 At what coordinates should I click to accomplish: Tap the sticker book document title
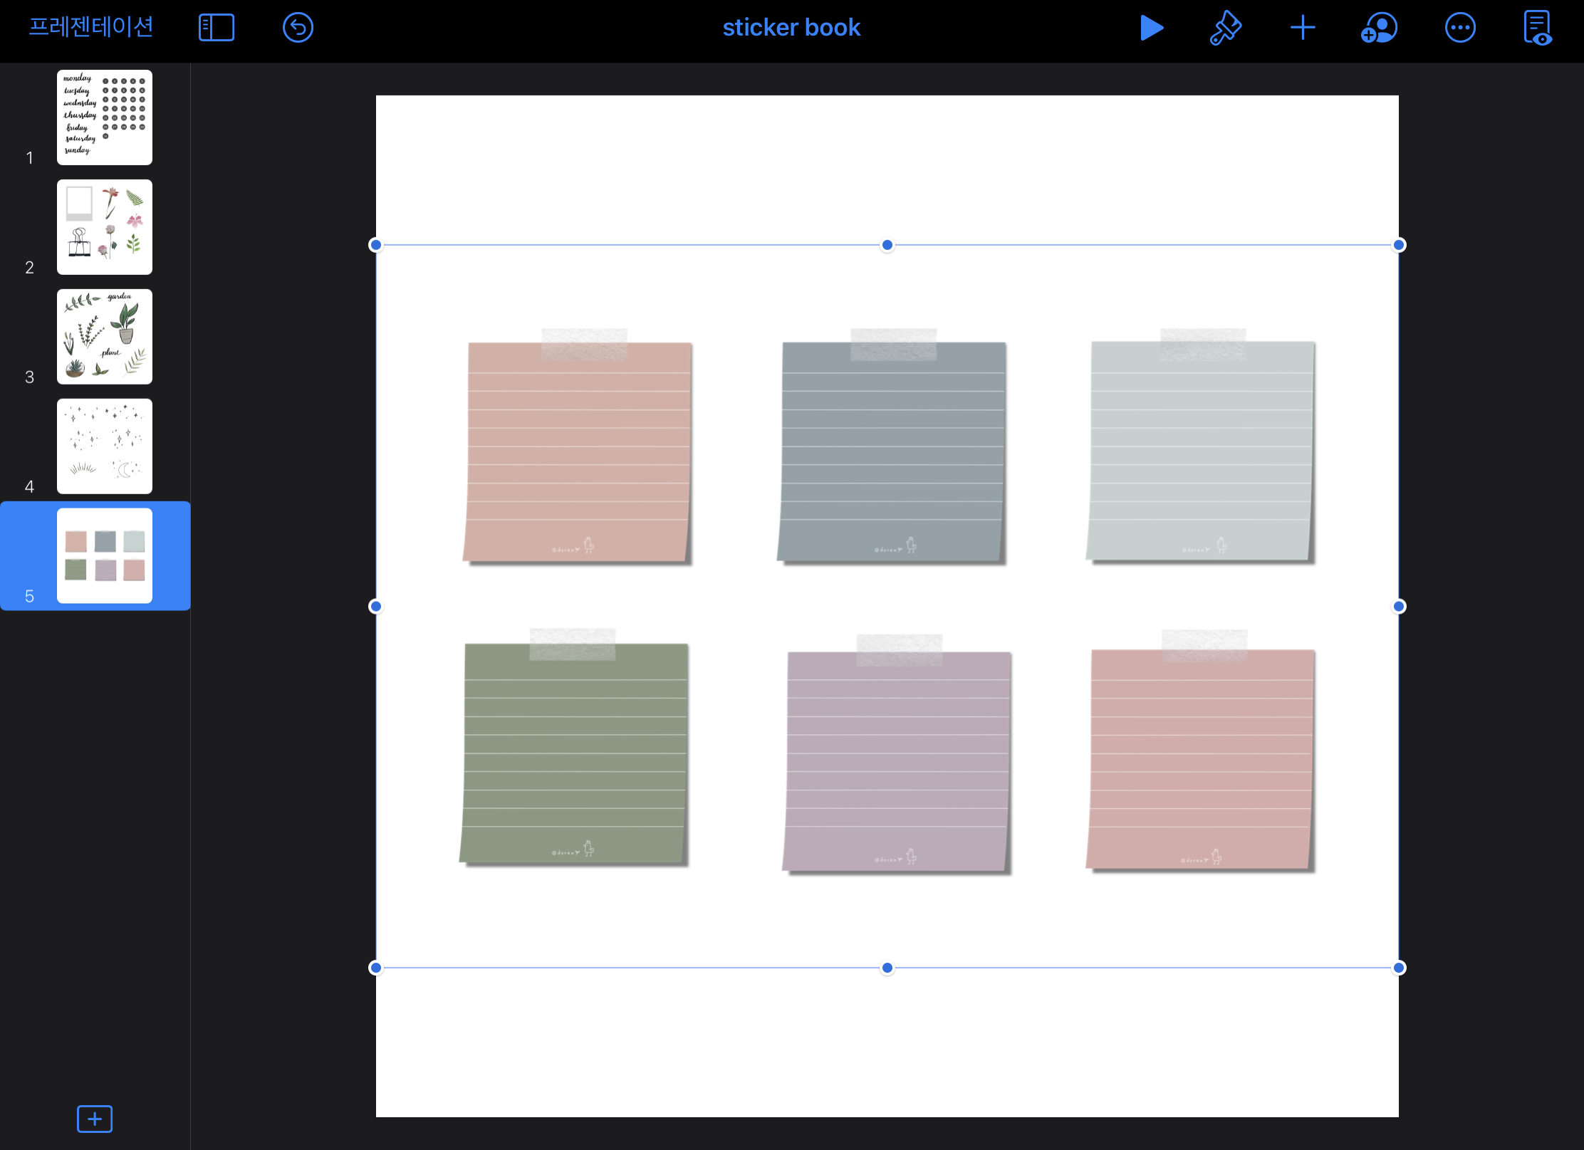(x=791, y=28)
